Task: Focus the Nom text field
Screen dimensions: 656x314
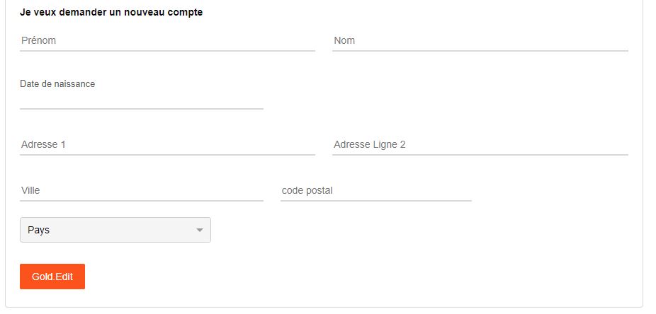Action: click(480, 41)
